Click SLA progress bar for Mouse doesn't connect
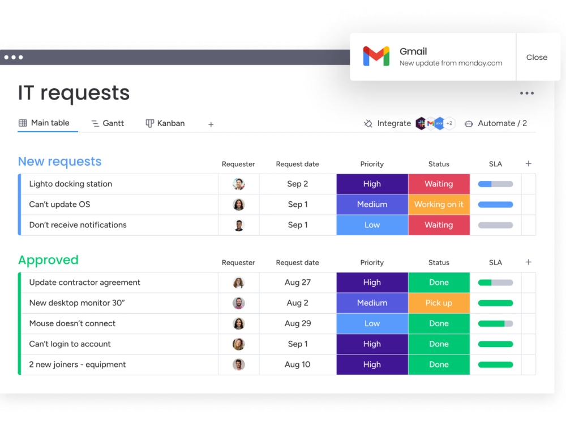Image resolution: width=566 pixels, height=424 pixels. (496, 324)
